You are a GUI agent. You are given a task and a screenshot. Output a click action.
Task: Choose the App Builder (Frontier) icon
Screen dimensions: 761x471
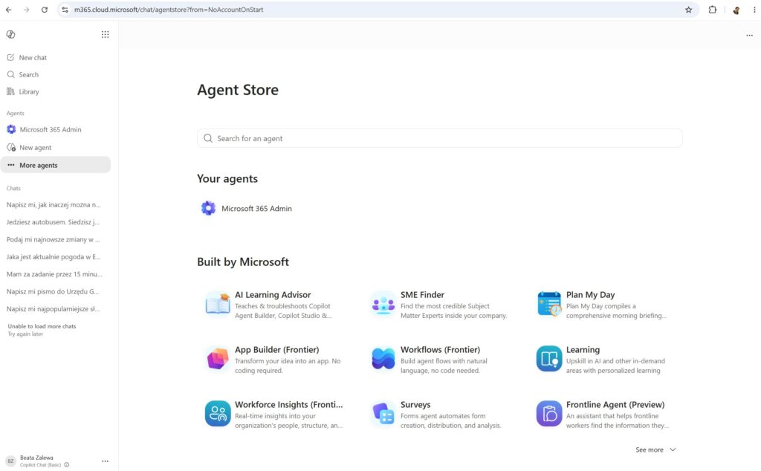[218, 359]
